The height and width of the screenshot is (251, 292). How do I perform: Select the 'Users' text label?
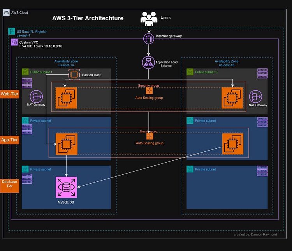click(x=165, y=18)
